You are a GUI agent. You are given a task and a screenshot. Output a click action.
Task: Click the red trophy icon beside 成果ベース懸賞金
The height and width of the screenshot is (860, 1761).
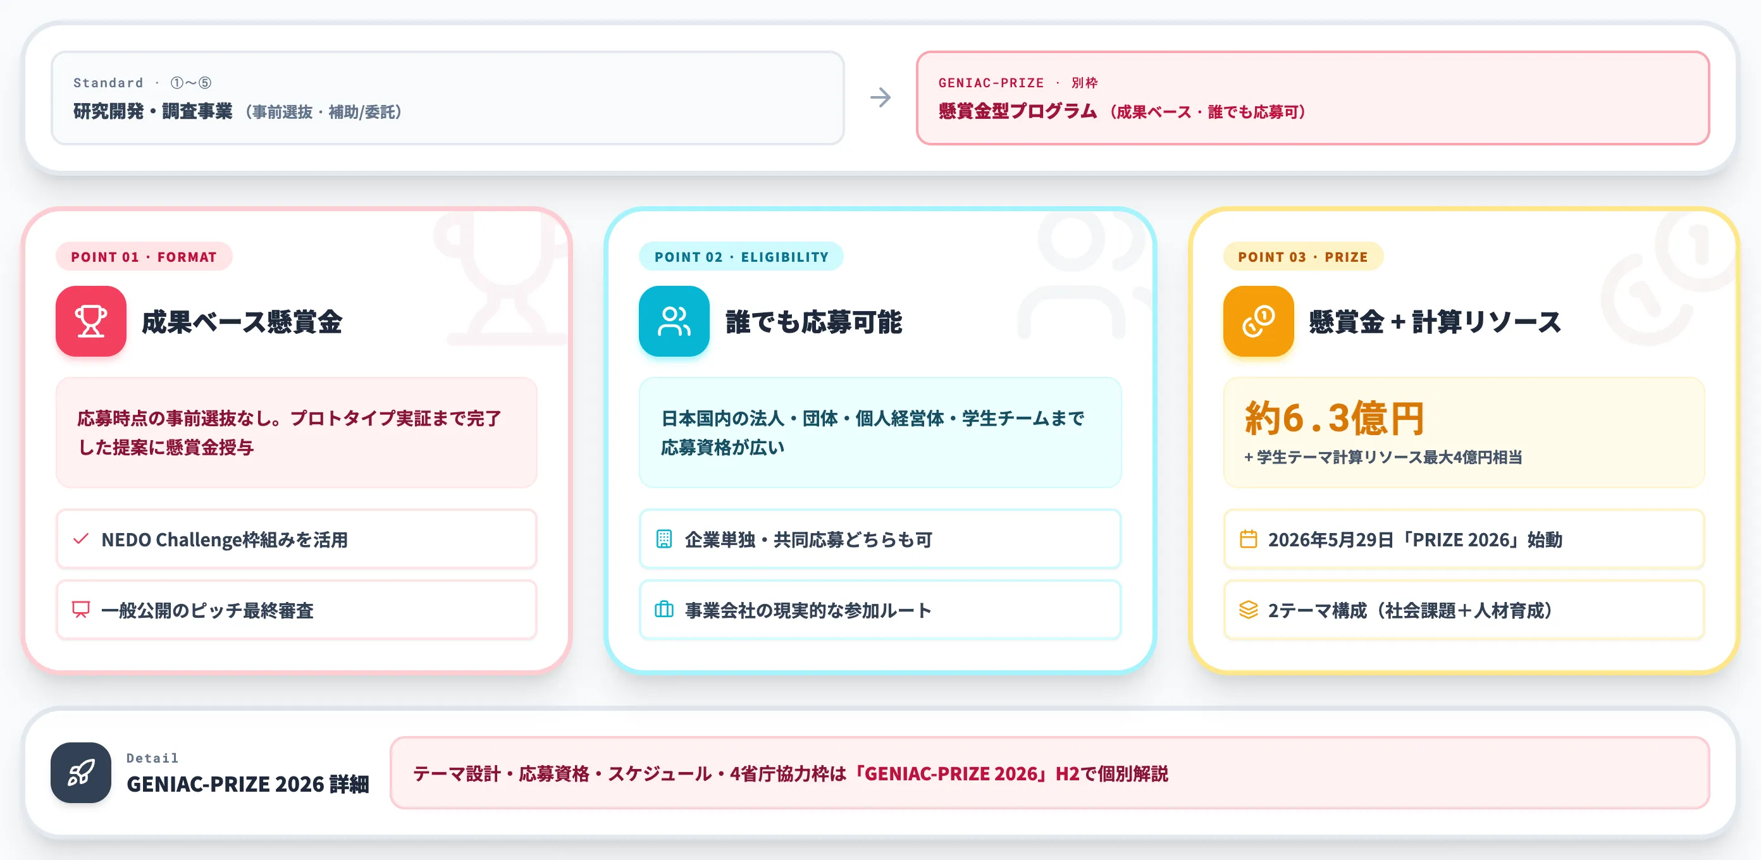click(x=91, y=321)
